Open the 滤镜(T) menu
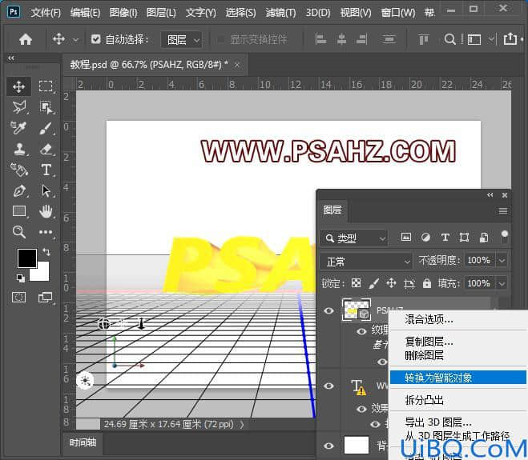The height and width of the screenshot is (460, 528). pos(280,13)
